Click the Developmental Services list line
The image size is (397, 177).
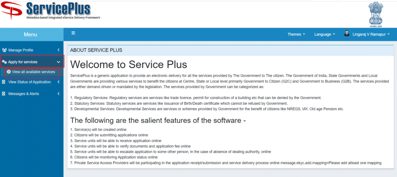(207, 109)
